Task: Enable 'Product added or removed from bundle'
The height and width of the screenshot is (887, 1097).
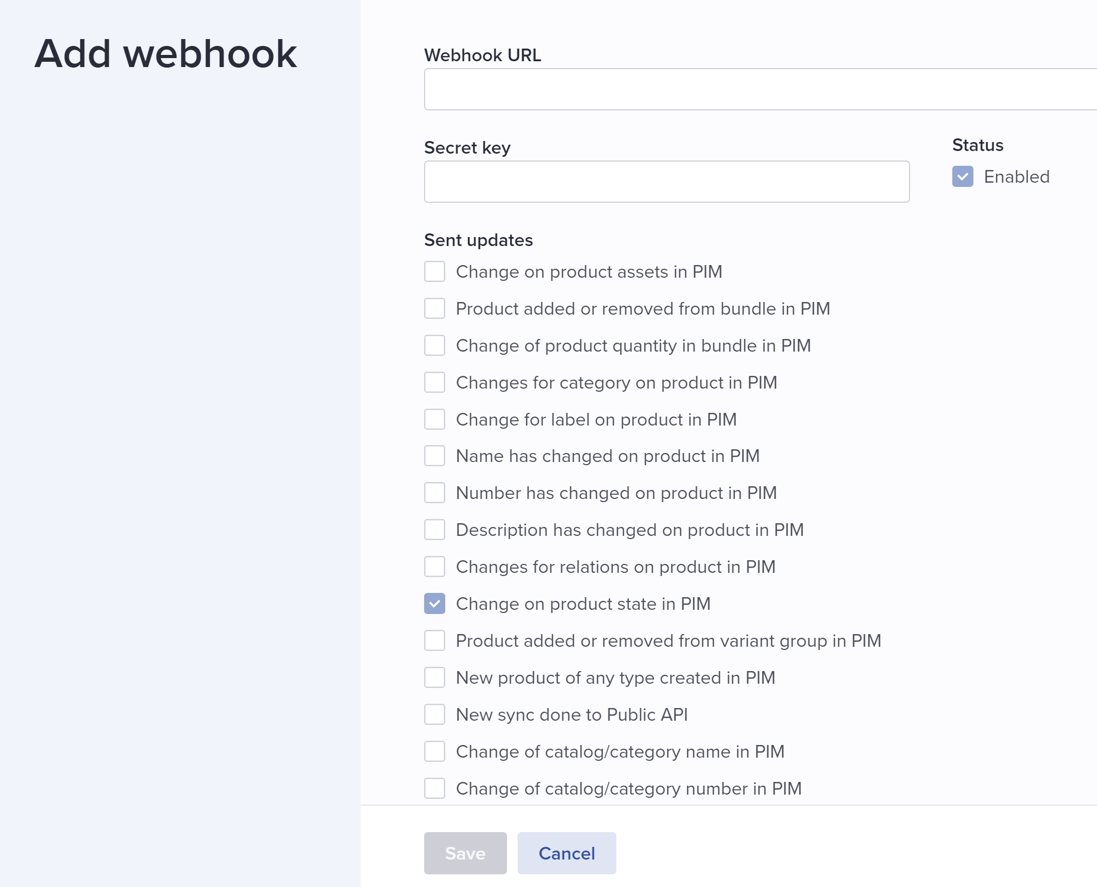Action: point(435,308)
